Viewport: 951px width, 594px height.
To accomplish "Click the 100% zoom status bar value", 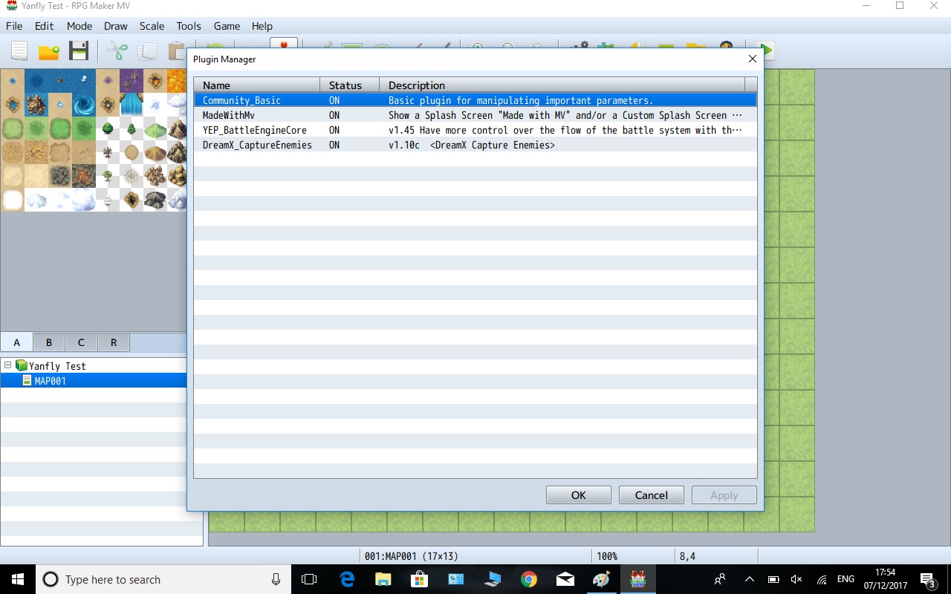I will (x=607, y=556).
